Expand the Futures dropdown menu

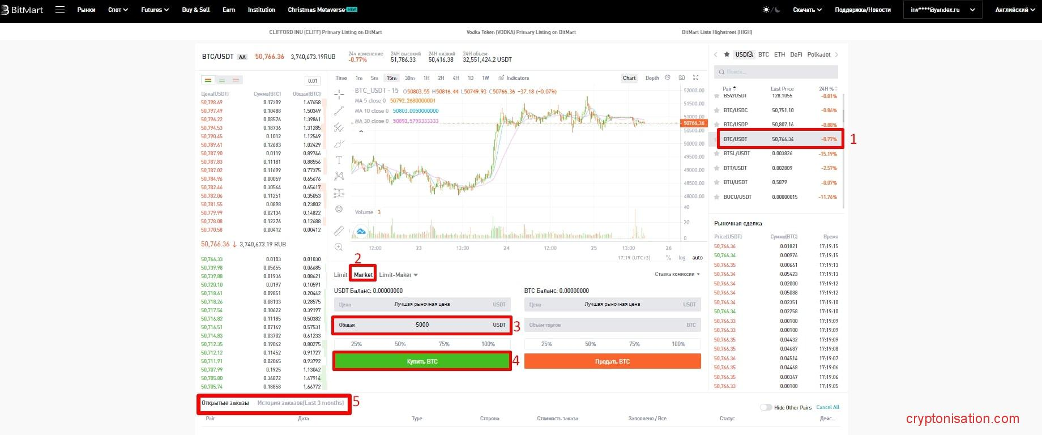click(x=155, y=10)
